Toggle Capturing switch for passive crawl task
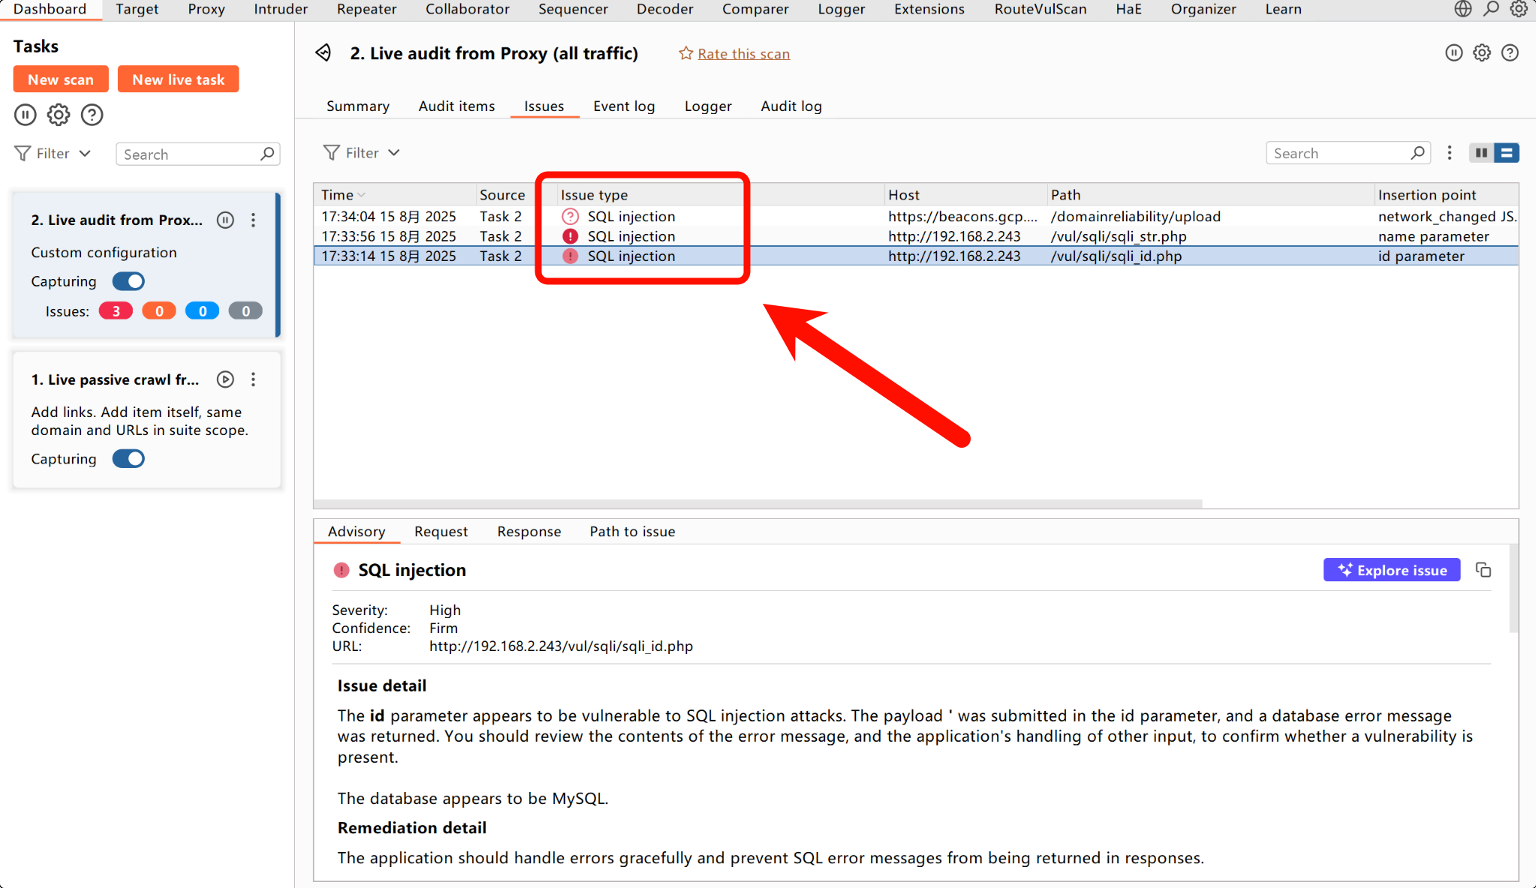This screenshot has width=1536, height=888. tap(128, 459)
